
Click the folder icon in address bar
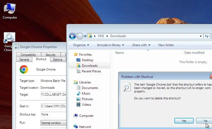pyautogui.click(x=90, y=36)
